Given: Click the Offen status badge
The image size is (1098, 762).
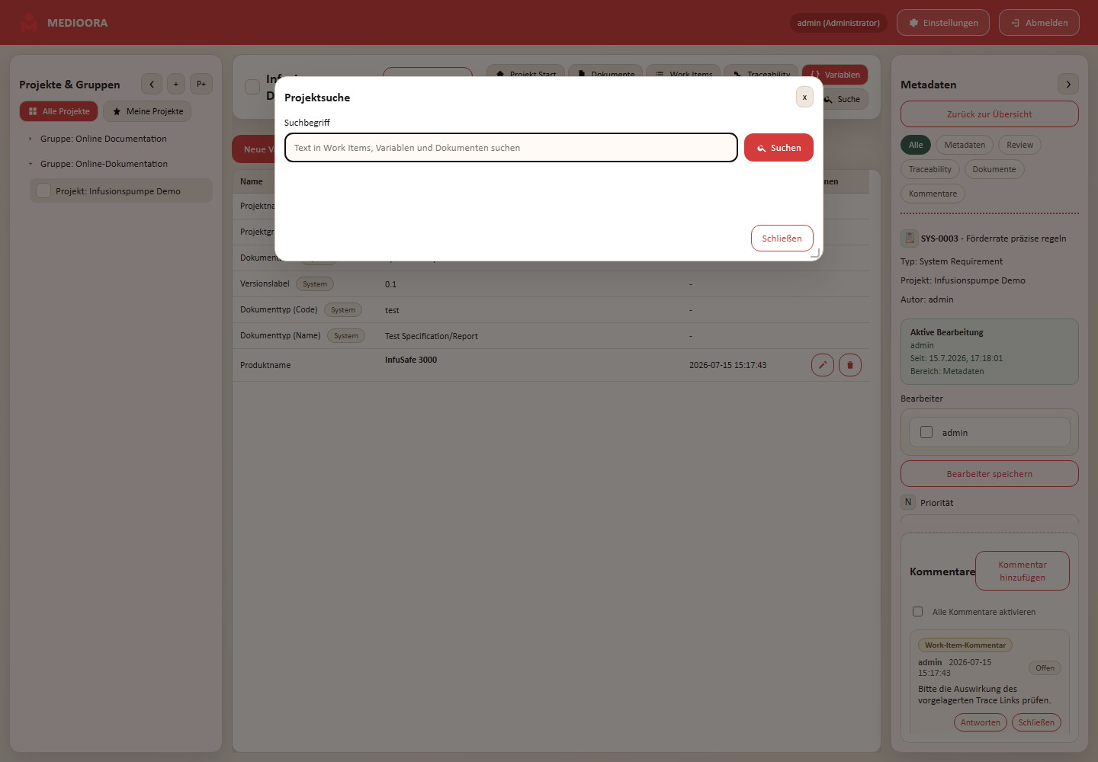Looking at the screenshot, I should [x=1045, y=668].
